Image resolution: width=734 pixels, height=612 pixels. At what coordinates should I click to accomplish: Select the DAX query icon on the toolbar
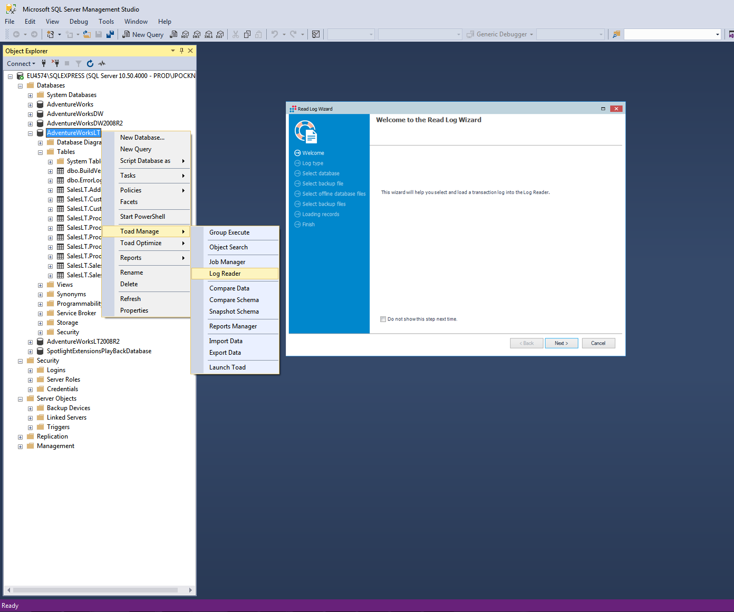(220, 34)
